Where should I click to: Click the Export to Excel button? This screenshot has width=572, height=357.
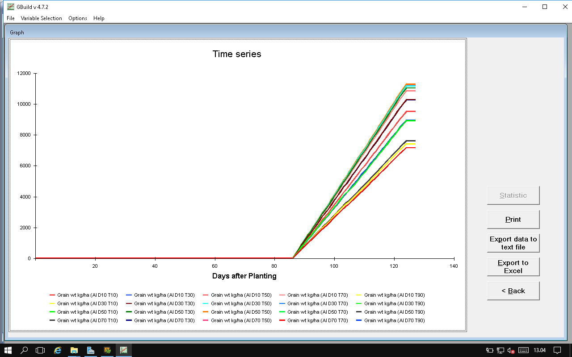click(513, 267)
